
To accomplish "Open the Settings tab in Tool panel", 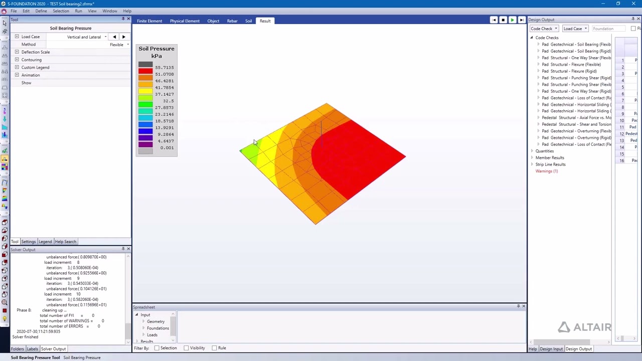I will pos(28,242).
